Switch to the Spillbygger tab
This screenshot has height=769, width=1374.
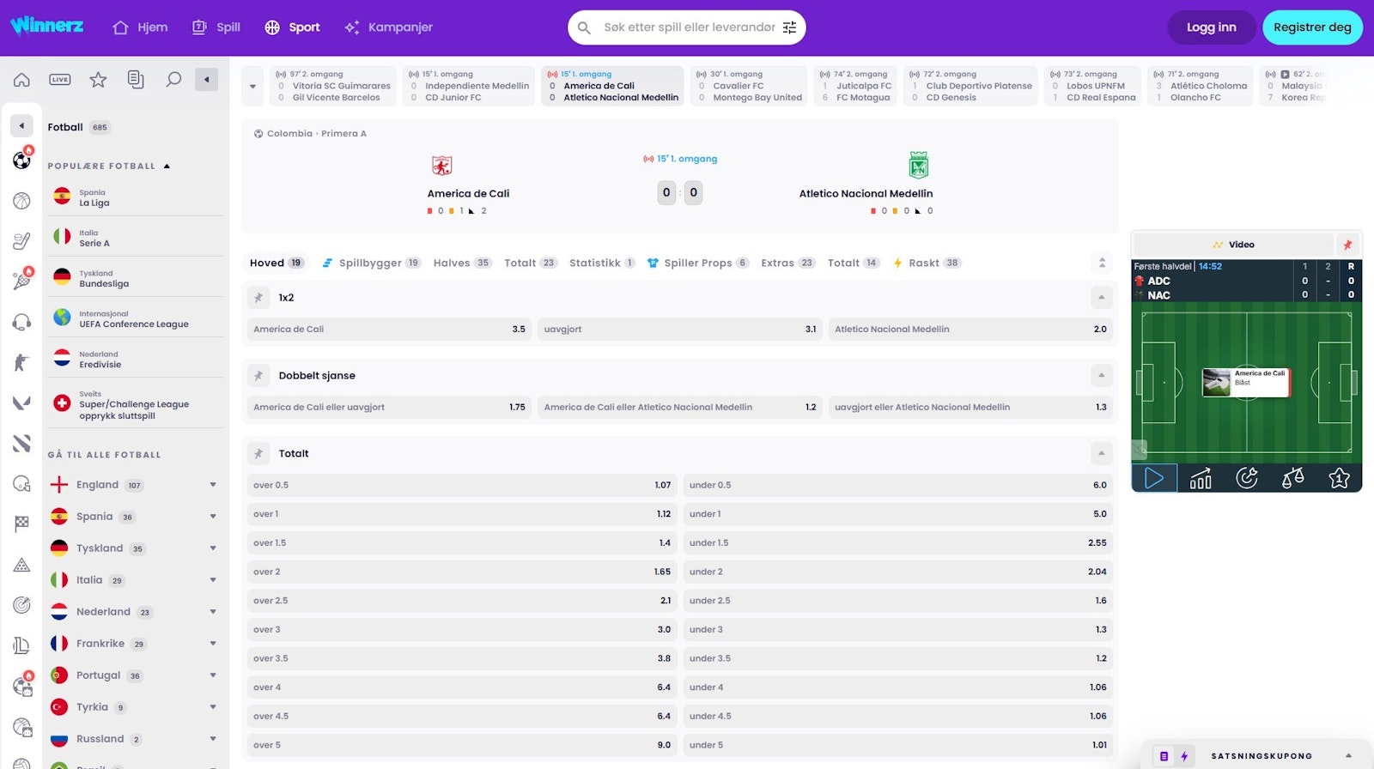pyautogui.click(x=370, y=263)
